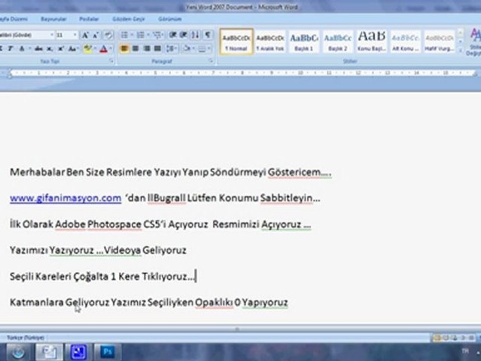Click the Shrink Font button

point(95,35)
